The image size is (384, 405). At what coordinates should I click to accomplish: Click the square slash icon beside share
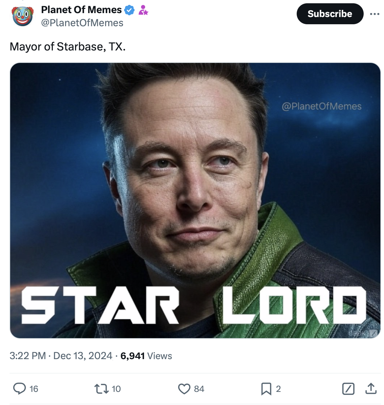pos(348,389)
